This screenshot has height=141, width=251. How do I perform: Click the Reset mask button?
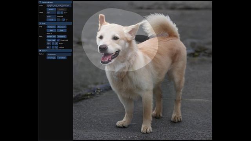coord(51,40)
